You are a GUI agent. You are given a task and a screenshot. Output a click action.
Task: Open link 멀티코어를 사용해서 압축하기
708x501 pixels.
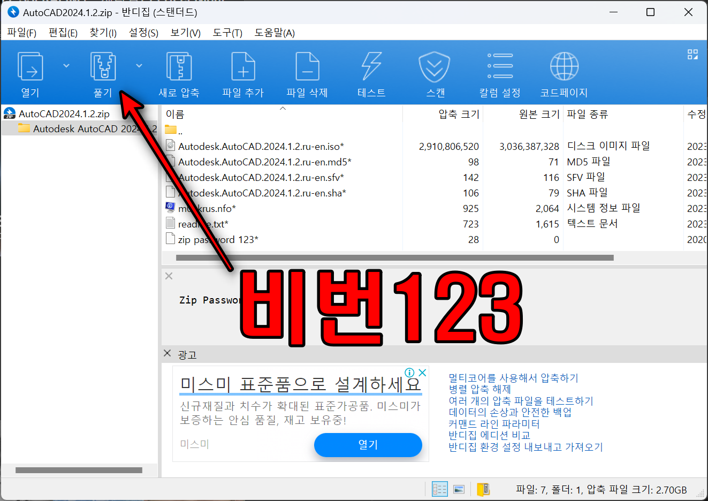[x=513, y=378]
